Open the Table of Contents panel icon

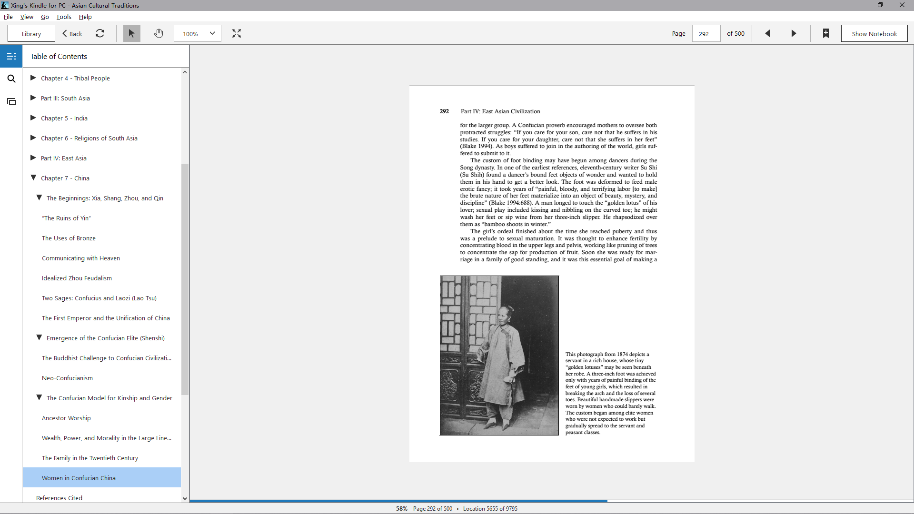[x=11, y=56]
